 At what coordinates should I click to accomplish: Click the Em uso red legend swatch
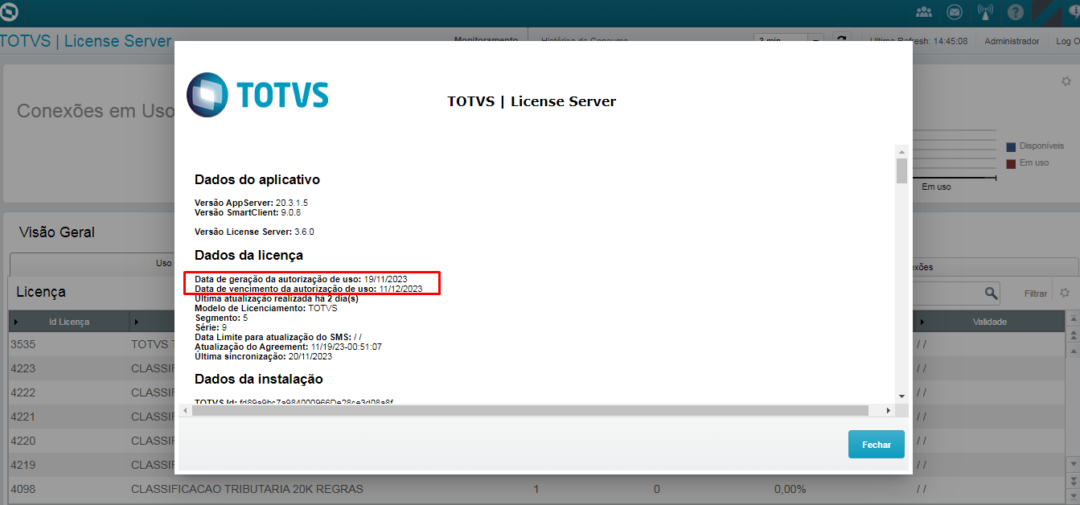click(x=1011, y=163)
